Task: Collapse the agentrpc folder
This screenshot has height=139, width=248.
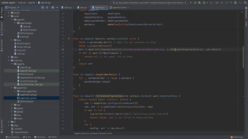Action: click(12, 88)
